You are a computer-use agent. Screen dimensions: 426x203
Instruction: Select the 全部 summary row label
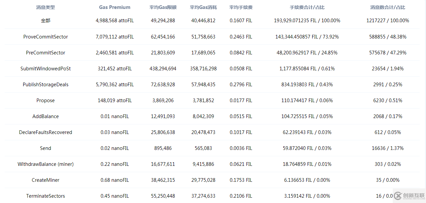tap(46, 21)
